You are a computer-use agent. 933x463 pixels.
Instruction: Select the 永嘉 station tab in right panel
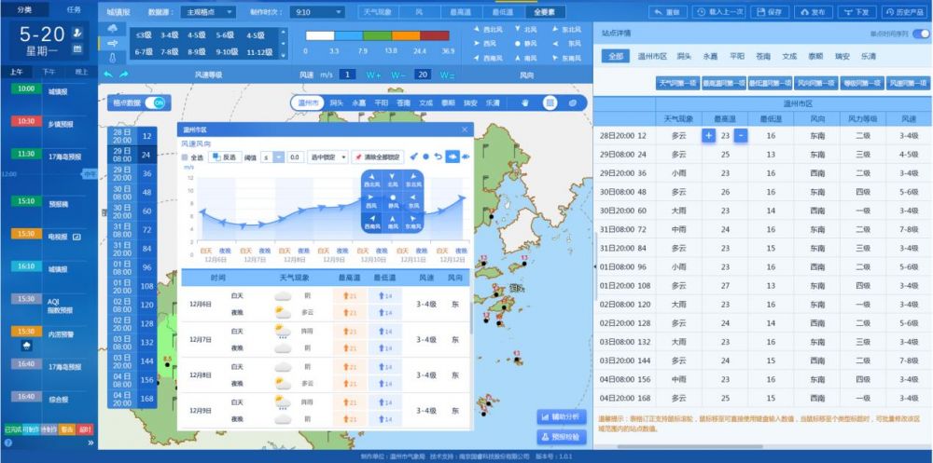click(x=710, y=56)
